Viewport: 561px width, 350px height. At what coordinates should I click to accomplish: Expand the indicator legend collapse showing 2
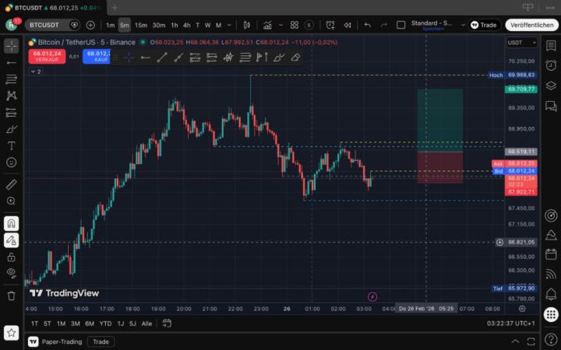click(x=36, y=72)
